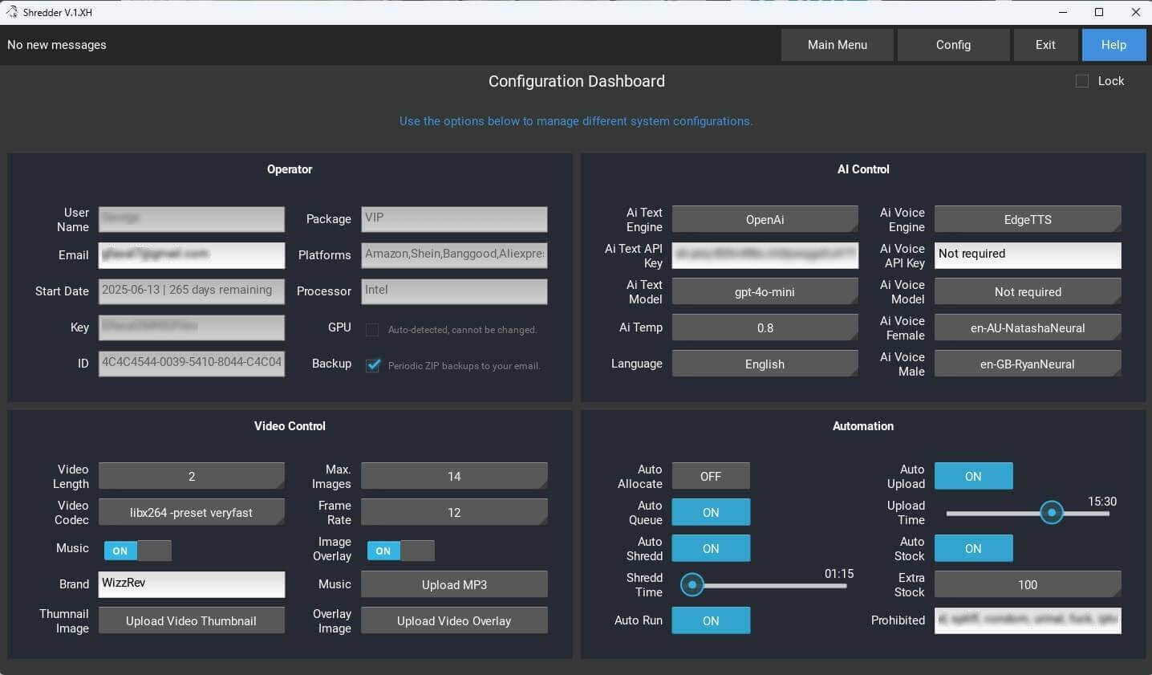Choose Ai Voice Female en-AU-NatashaNeural dropdown
Image resolution: width=1152 pixels, height=675 pixels.
pyautogui.click(x=1028, y=327)
